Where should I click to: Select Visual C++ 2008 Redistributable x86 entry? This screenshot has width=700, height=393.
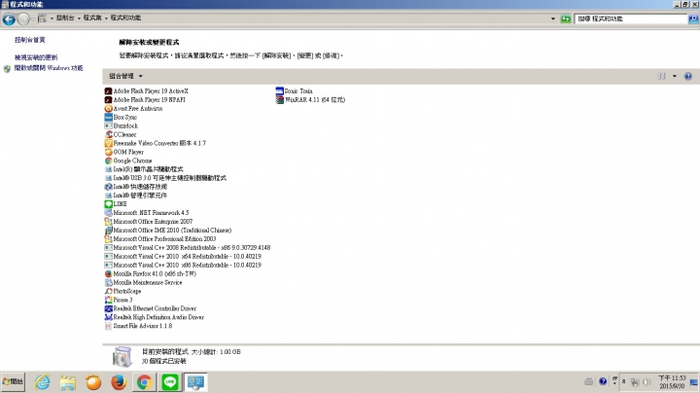click(x=187, y=248)
